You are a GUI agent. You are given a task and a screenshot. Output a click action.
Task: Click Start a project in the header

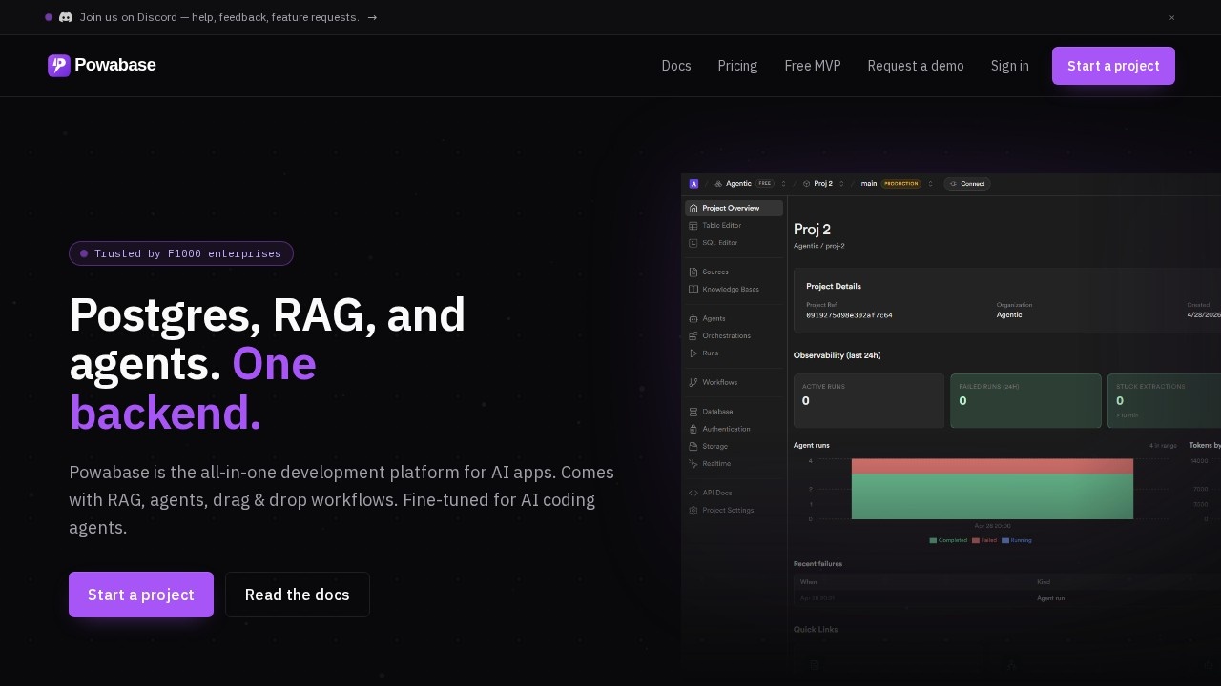[x=1113, y=66]
